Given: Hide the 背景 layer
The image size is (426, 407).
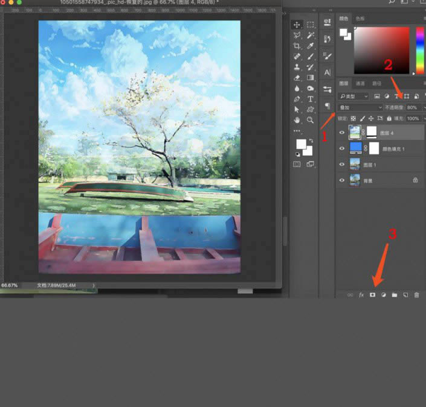Looking at the screenshot, I should (342, 180).
